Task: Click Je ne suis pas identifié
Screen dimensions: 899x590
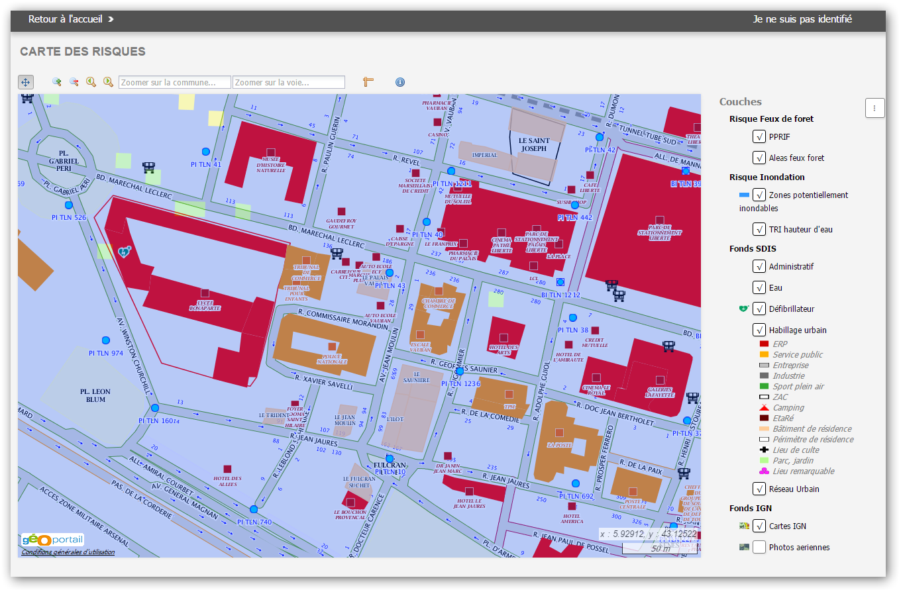Action: pyautogui.click(x=802, y=19)
